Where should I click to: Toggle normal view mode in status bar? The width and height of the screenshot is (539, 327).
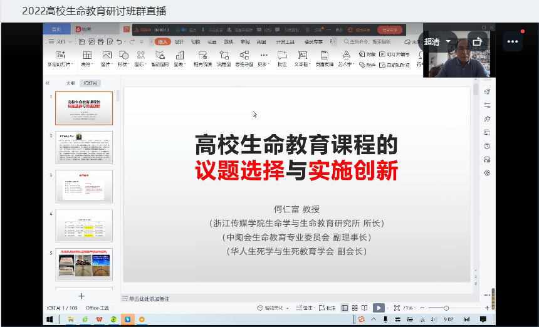pyautogui.click(x=345, y=308)
